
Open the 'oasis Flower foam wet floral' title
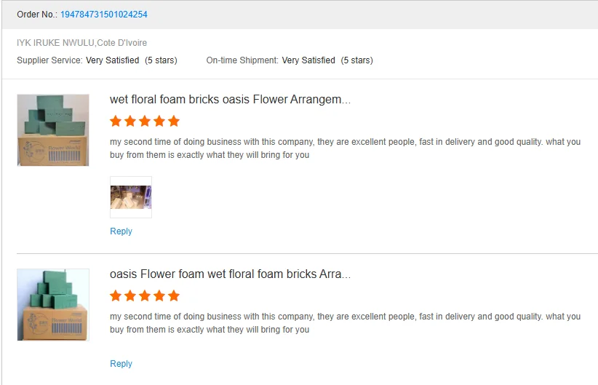pos(230,274)
